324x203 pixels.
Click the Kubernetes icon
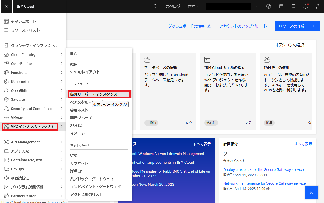pyautogui.click(x=6, y=82)
